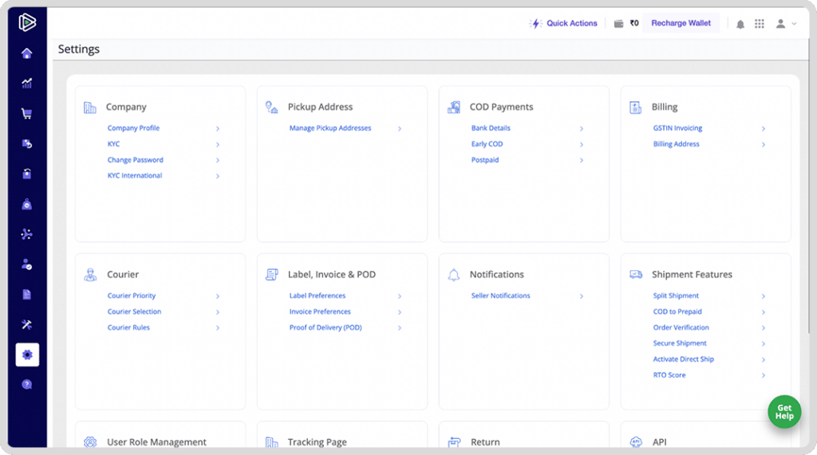Viewport: 817px width, 455px height.
Task: Open the settings gear sidebar icon
Action: coord(27,355)
